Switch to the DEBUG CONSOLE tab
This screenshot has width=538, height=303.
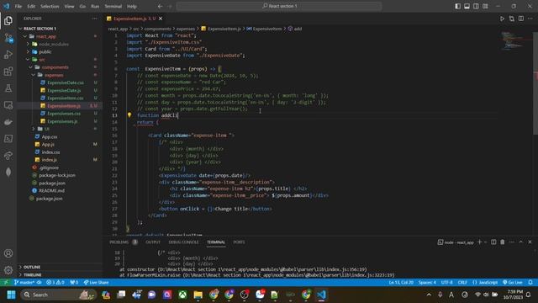[183, 242]
